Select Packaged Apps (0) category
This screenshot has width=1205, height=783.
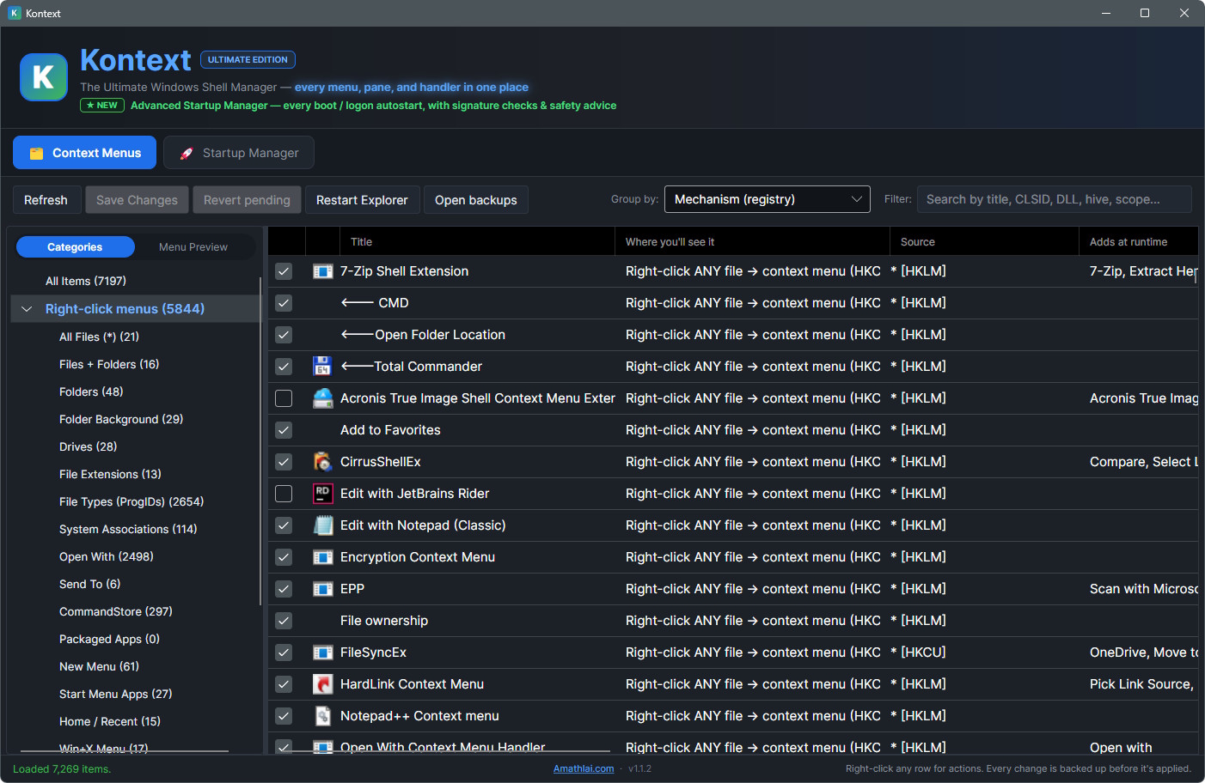(x=109, y=639)
